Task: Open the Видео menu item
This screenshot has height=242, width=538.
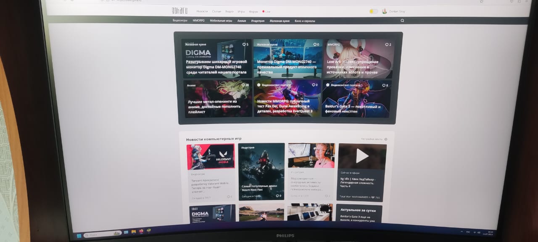Action: pyautogui.click(x=229, y=11)
